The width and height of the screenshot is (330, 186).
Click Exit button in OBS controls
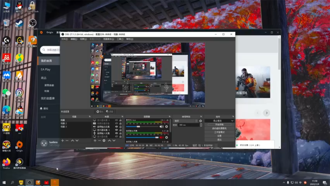click(x=219, y=140)
